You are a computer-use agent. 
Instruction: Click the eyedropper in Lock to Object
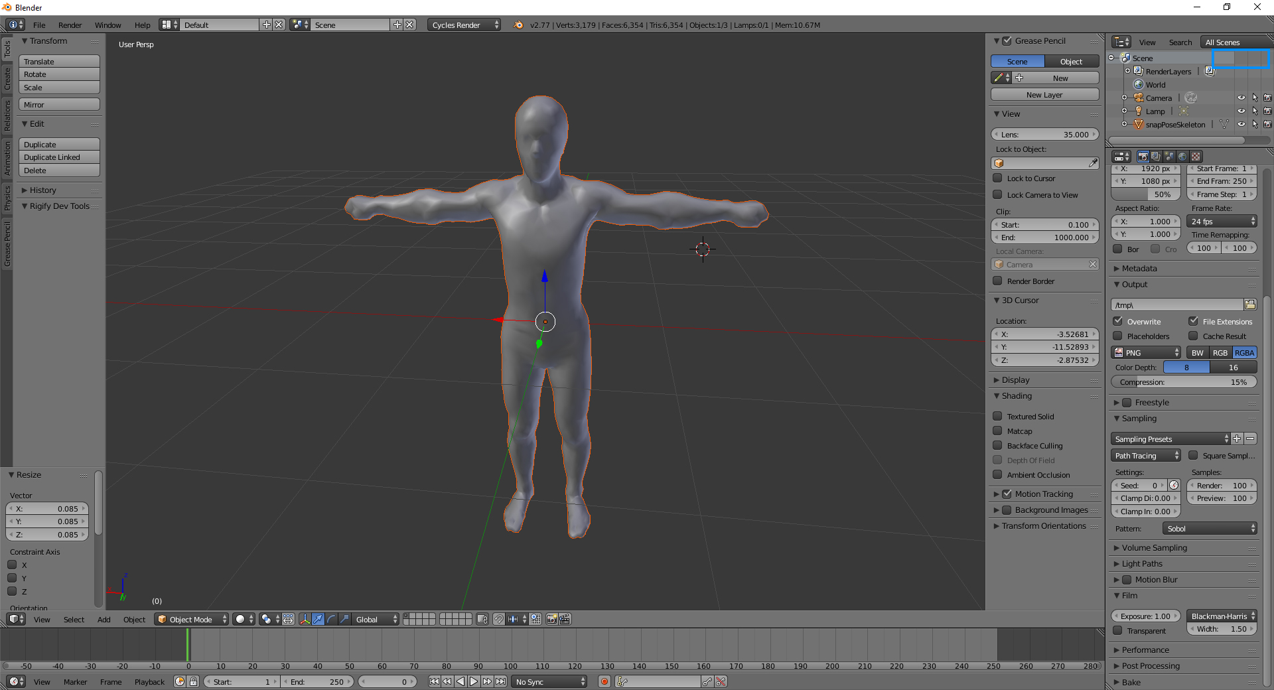tap(1092, 163)
